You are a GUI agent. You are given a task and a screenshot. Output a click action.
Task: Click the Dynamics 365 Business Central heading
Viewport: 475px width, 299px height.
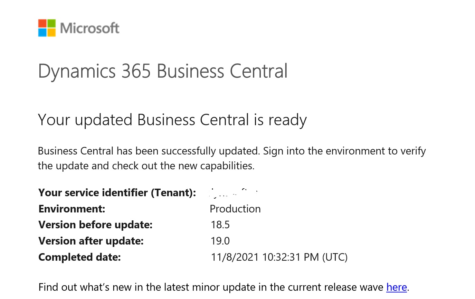163,72
